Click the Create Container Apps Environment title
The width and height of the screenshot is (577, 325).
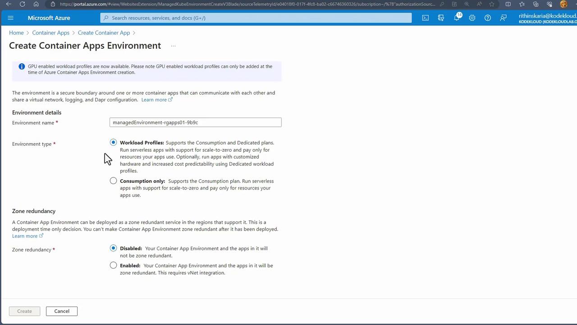[x=85, y=46]
